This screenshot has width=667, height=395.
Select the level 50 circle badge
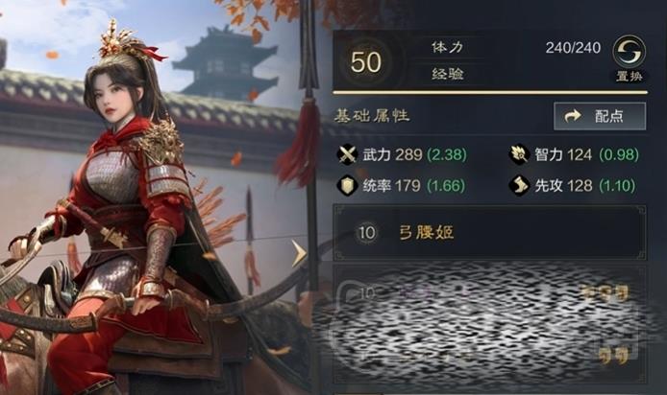(366, 62)
